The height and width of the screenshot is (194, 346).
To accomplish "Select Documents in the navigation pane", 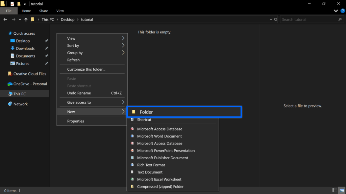I will point(25,56).
